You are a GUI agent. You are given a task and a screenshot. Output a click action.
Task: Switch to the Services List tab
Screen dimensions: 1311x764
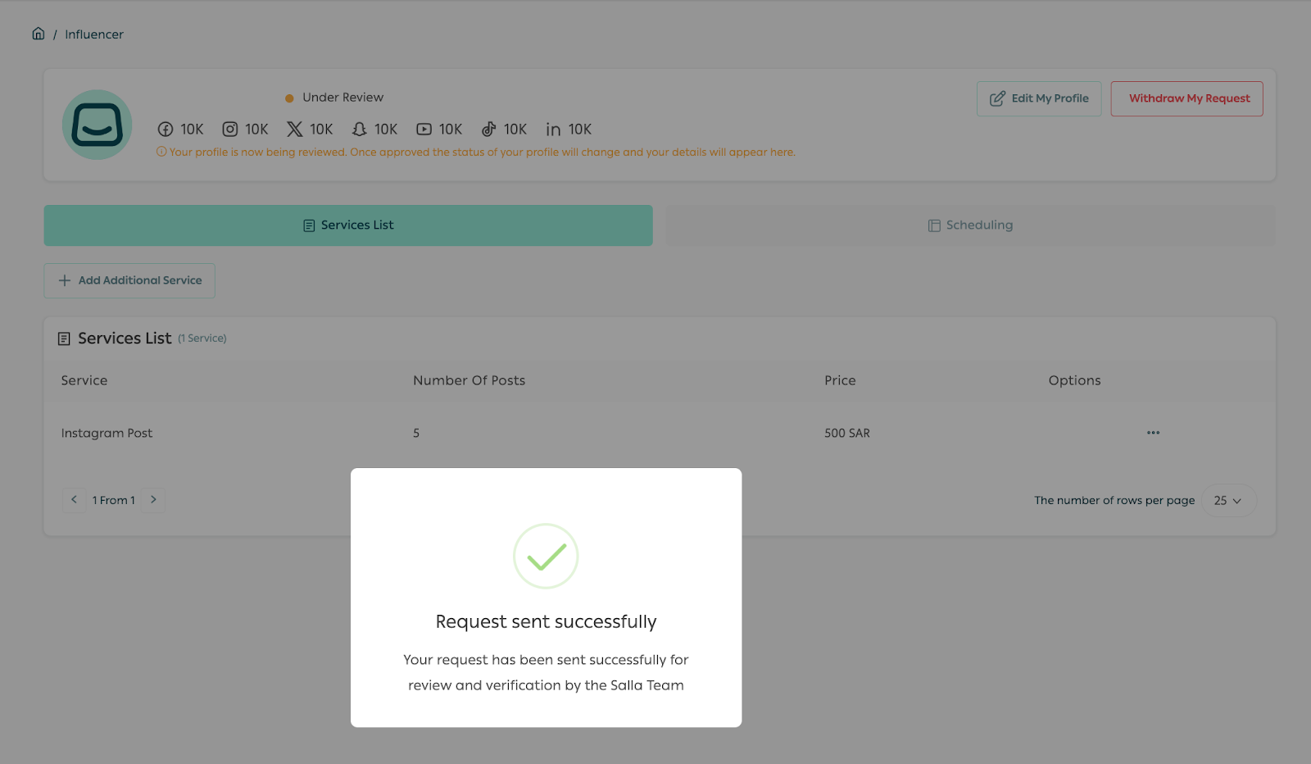pos(348,225)
